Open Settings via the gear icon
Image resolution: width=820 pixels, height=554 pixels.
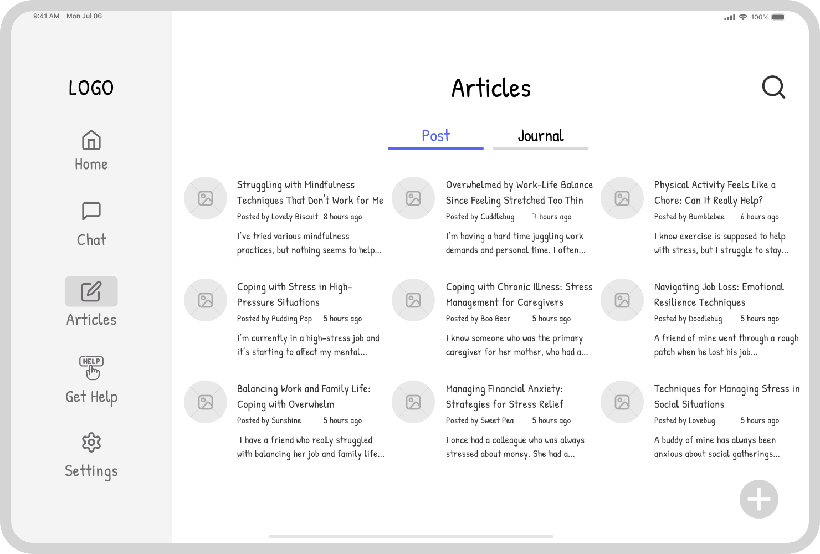click(91, 442)
